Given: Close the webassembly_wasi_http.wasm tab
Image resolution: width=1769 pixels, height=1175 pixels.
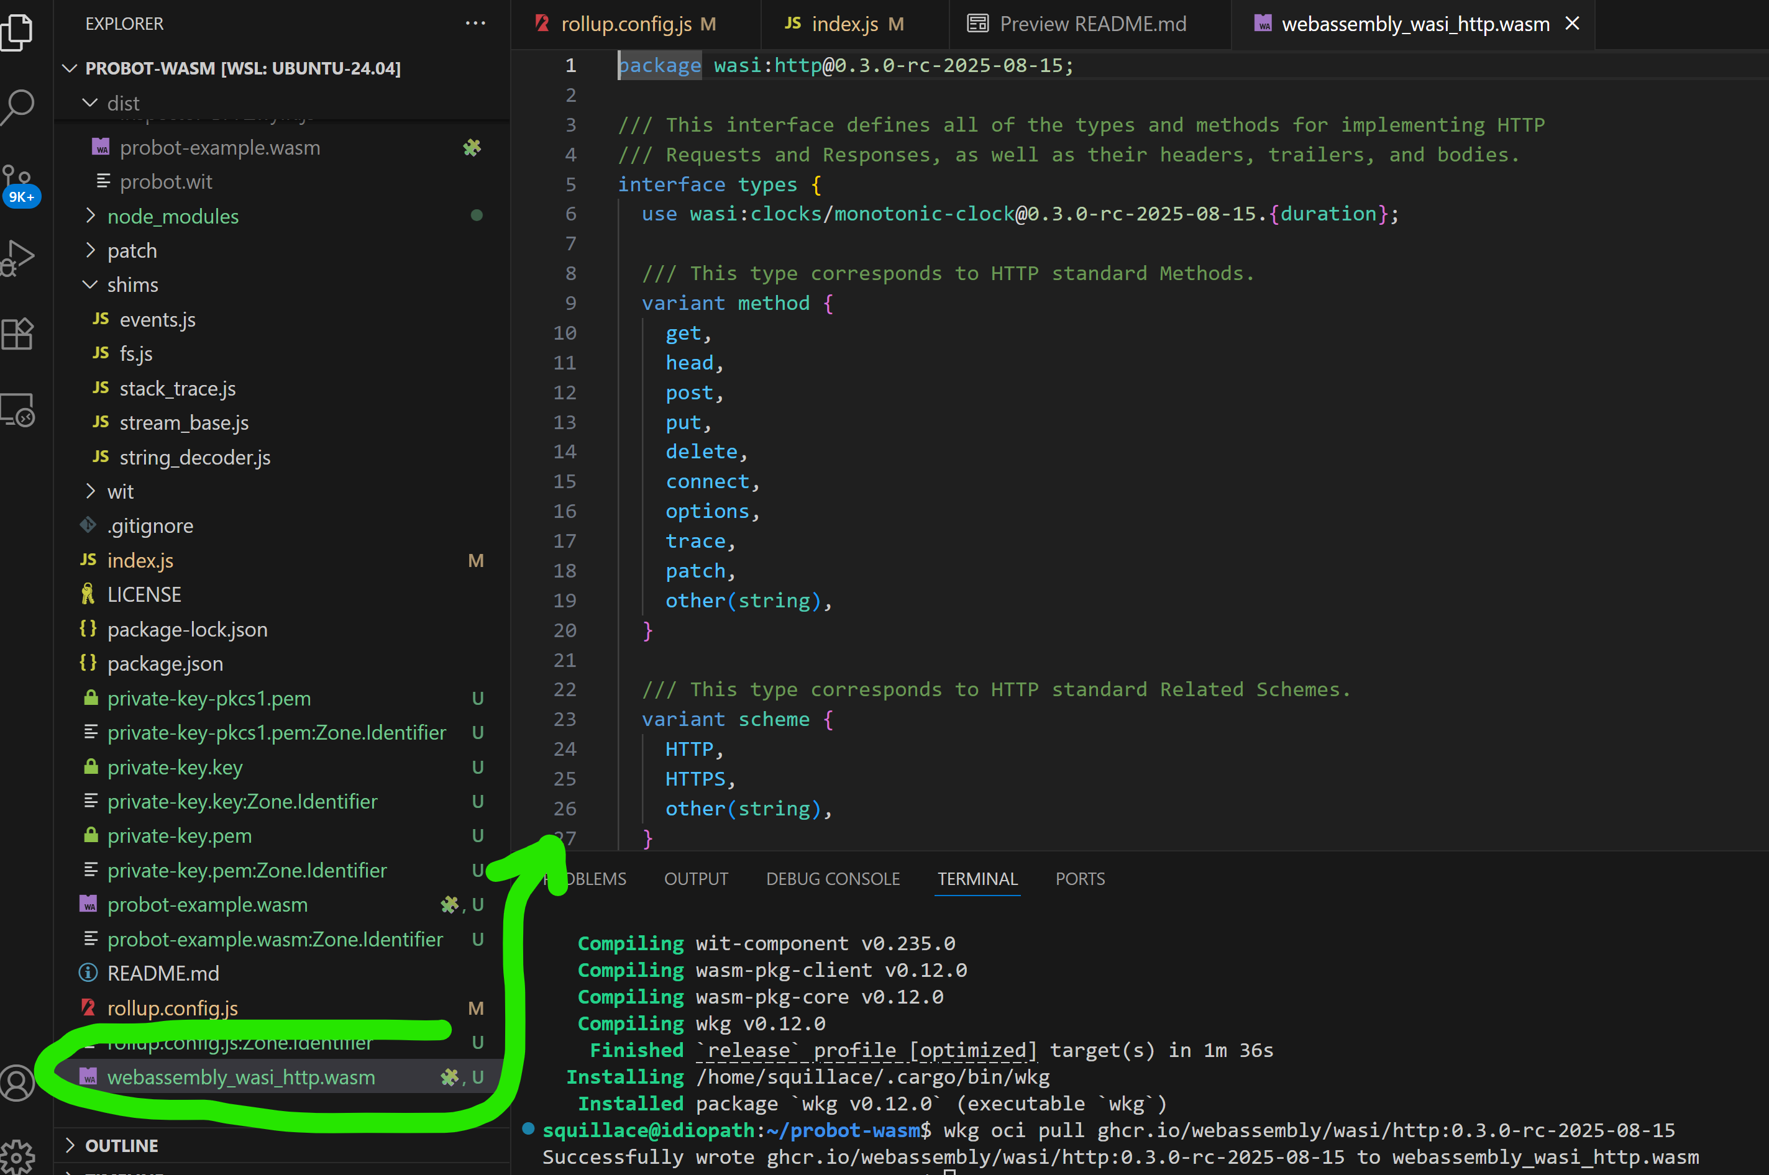Looking at the screenshot, I should coord(1572,24).
